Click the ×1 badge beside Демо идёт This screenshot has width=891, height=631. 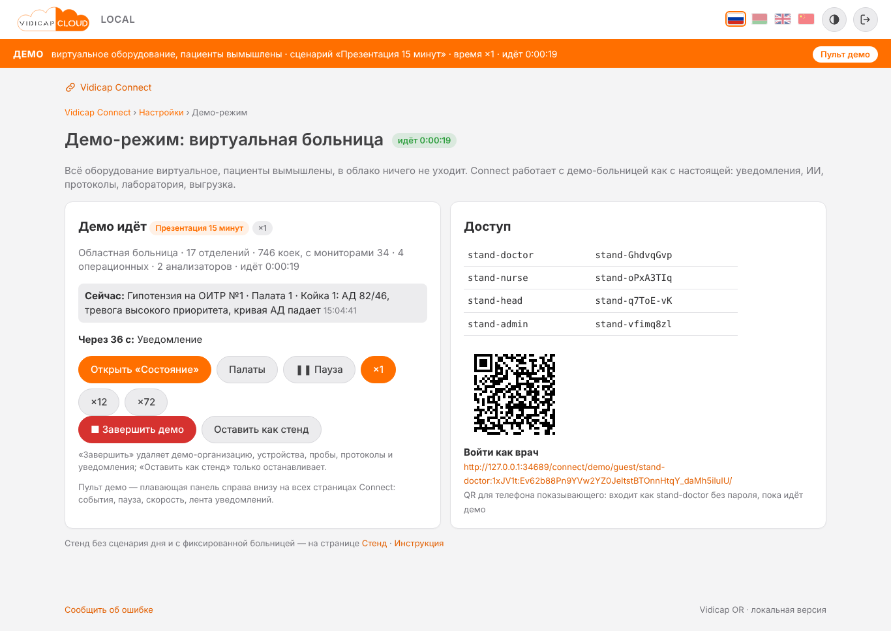pos(262,228)
